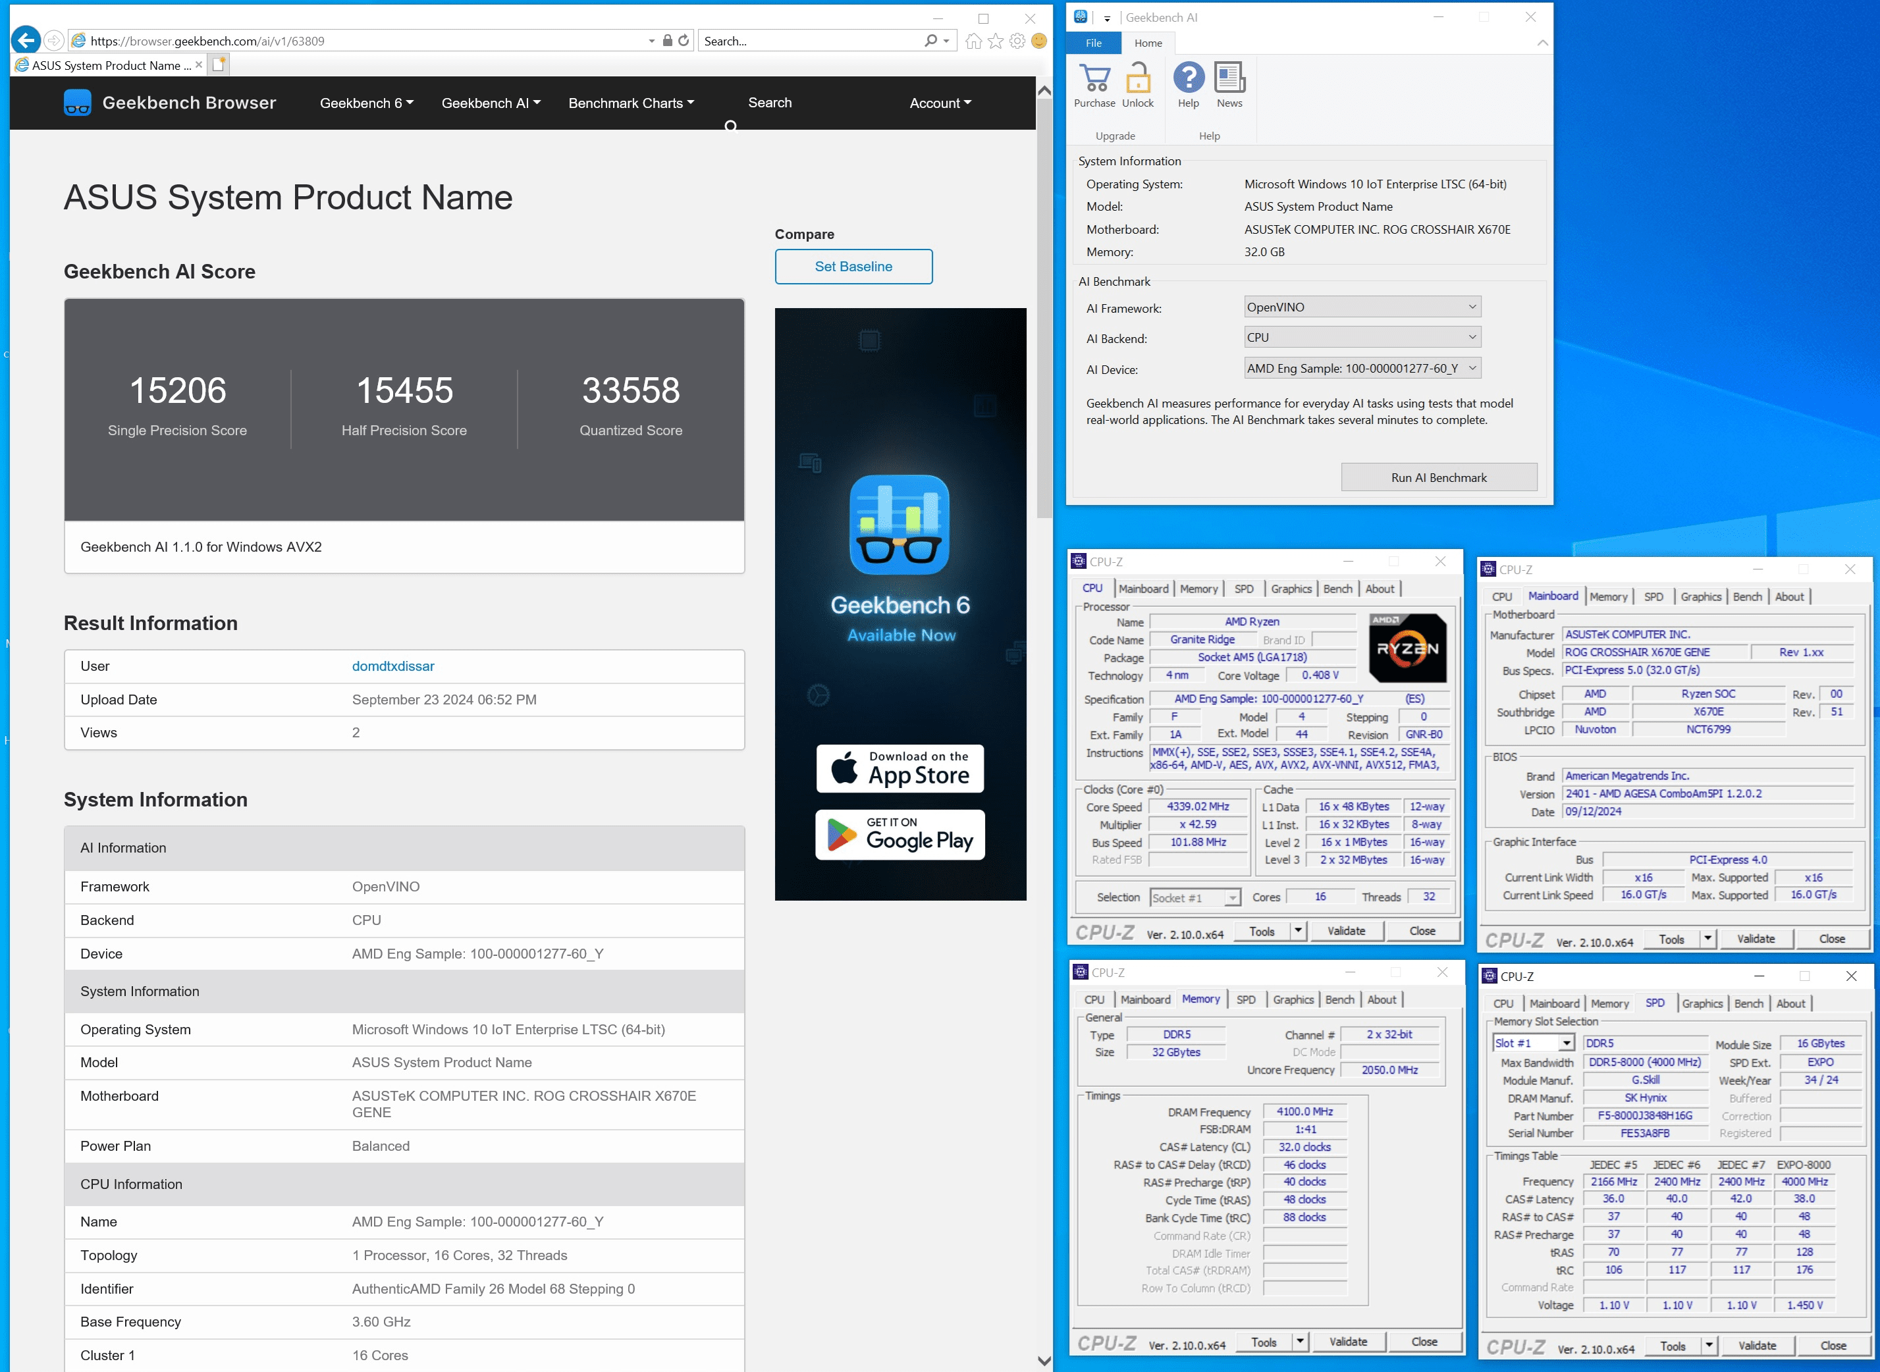Image resolution: width=1880 pixels, height=1372 pixels.
Task: Open the AI Backend CPU dropdown
Action: (1362, 337)
